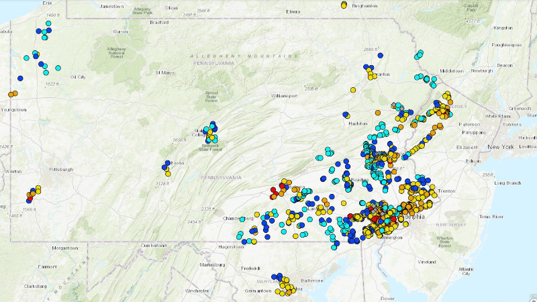The height and width of the screenshot is (302, 537).
Task: Click the topmost blue marker above State College
Action: click(x=213, y=123)
